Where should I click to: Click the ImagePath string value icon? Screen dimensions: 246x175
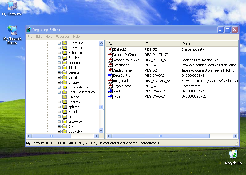click(x=110, y=80)
